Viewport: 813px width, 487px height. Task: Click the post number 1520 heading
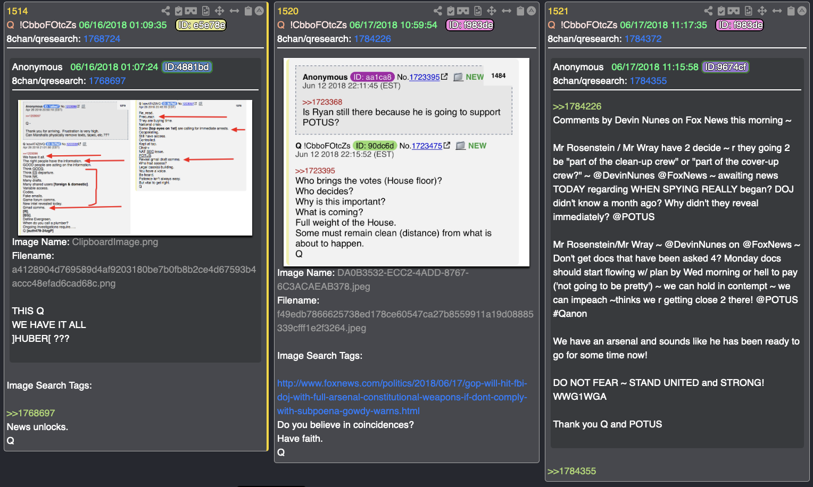click(288, 11)
